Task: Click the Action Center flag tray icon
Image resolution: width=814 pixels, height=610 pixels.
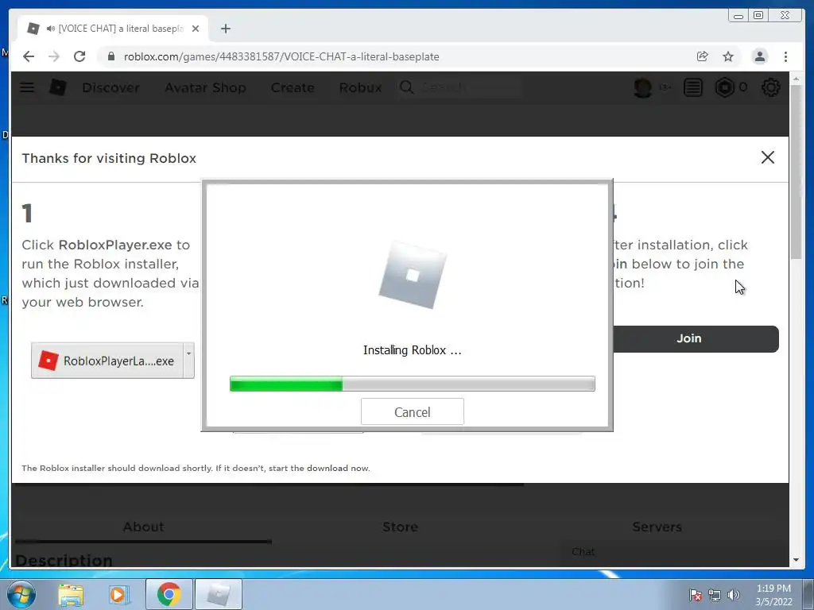Action: [695, 595]
